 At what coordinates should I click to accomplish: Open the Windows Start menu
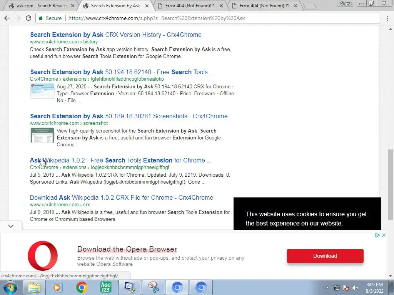pyautogui.click(x=10, y=287)
